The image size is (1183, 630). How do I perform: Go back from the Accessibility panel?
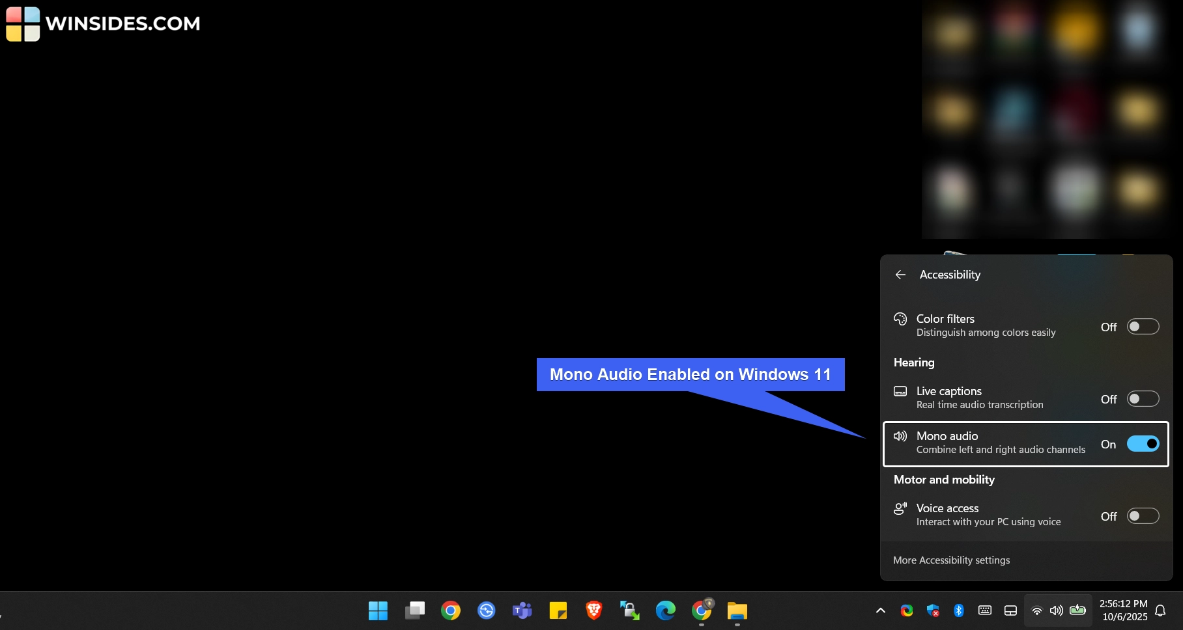(x=900, y=275)
